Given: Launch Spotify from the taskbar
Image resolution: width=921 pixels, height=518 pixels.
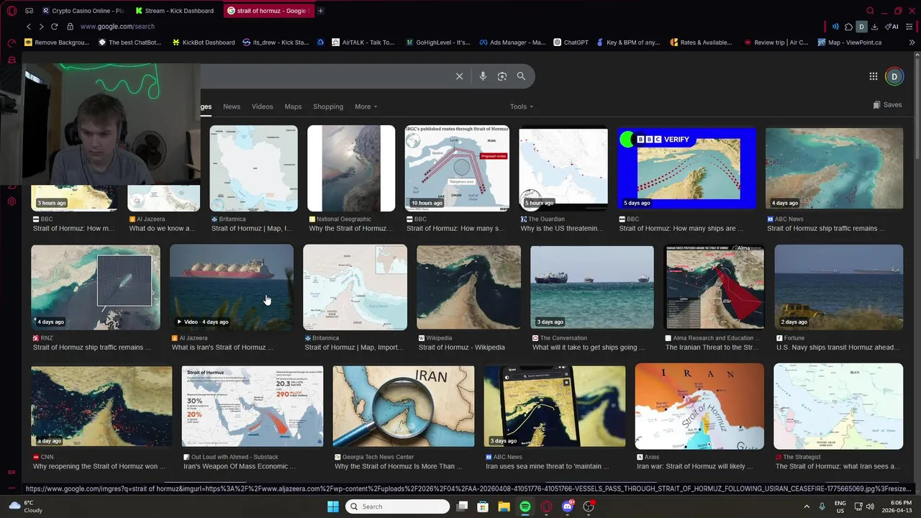Looking at the screenshot, I should [525, 506].
